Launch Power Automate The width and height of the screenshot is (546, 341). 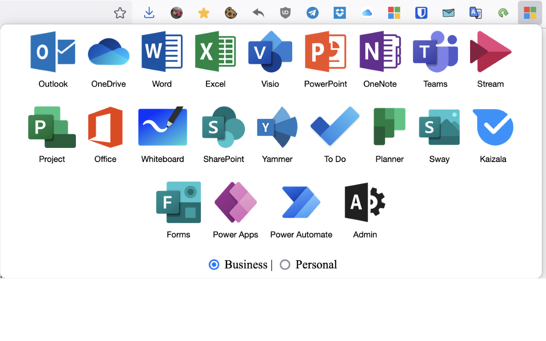click(x=301, y=202)
